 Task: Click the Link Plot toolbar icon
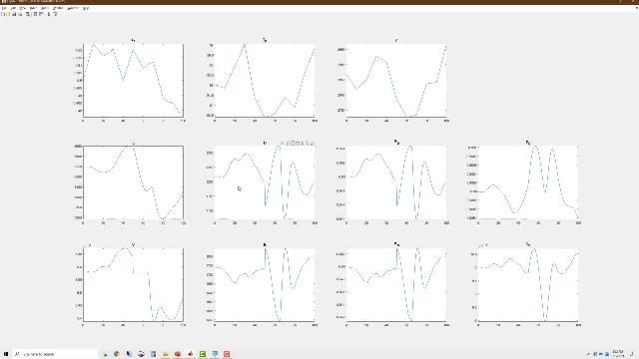(28, 14)
